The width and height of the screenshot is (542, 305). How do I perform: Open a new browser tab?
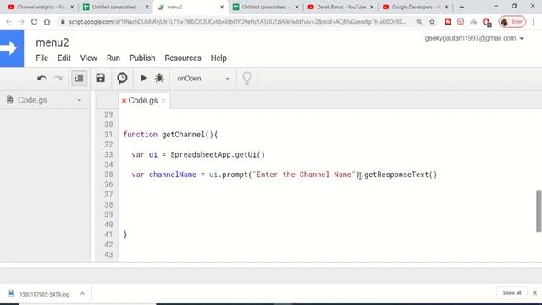(x=462, y=7)
